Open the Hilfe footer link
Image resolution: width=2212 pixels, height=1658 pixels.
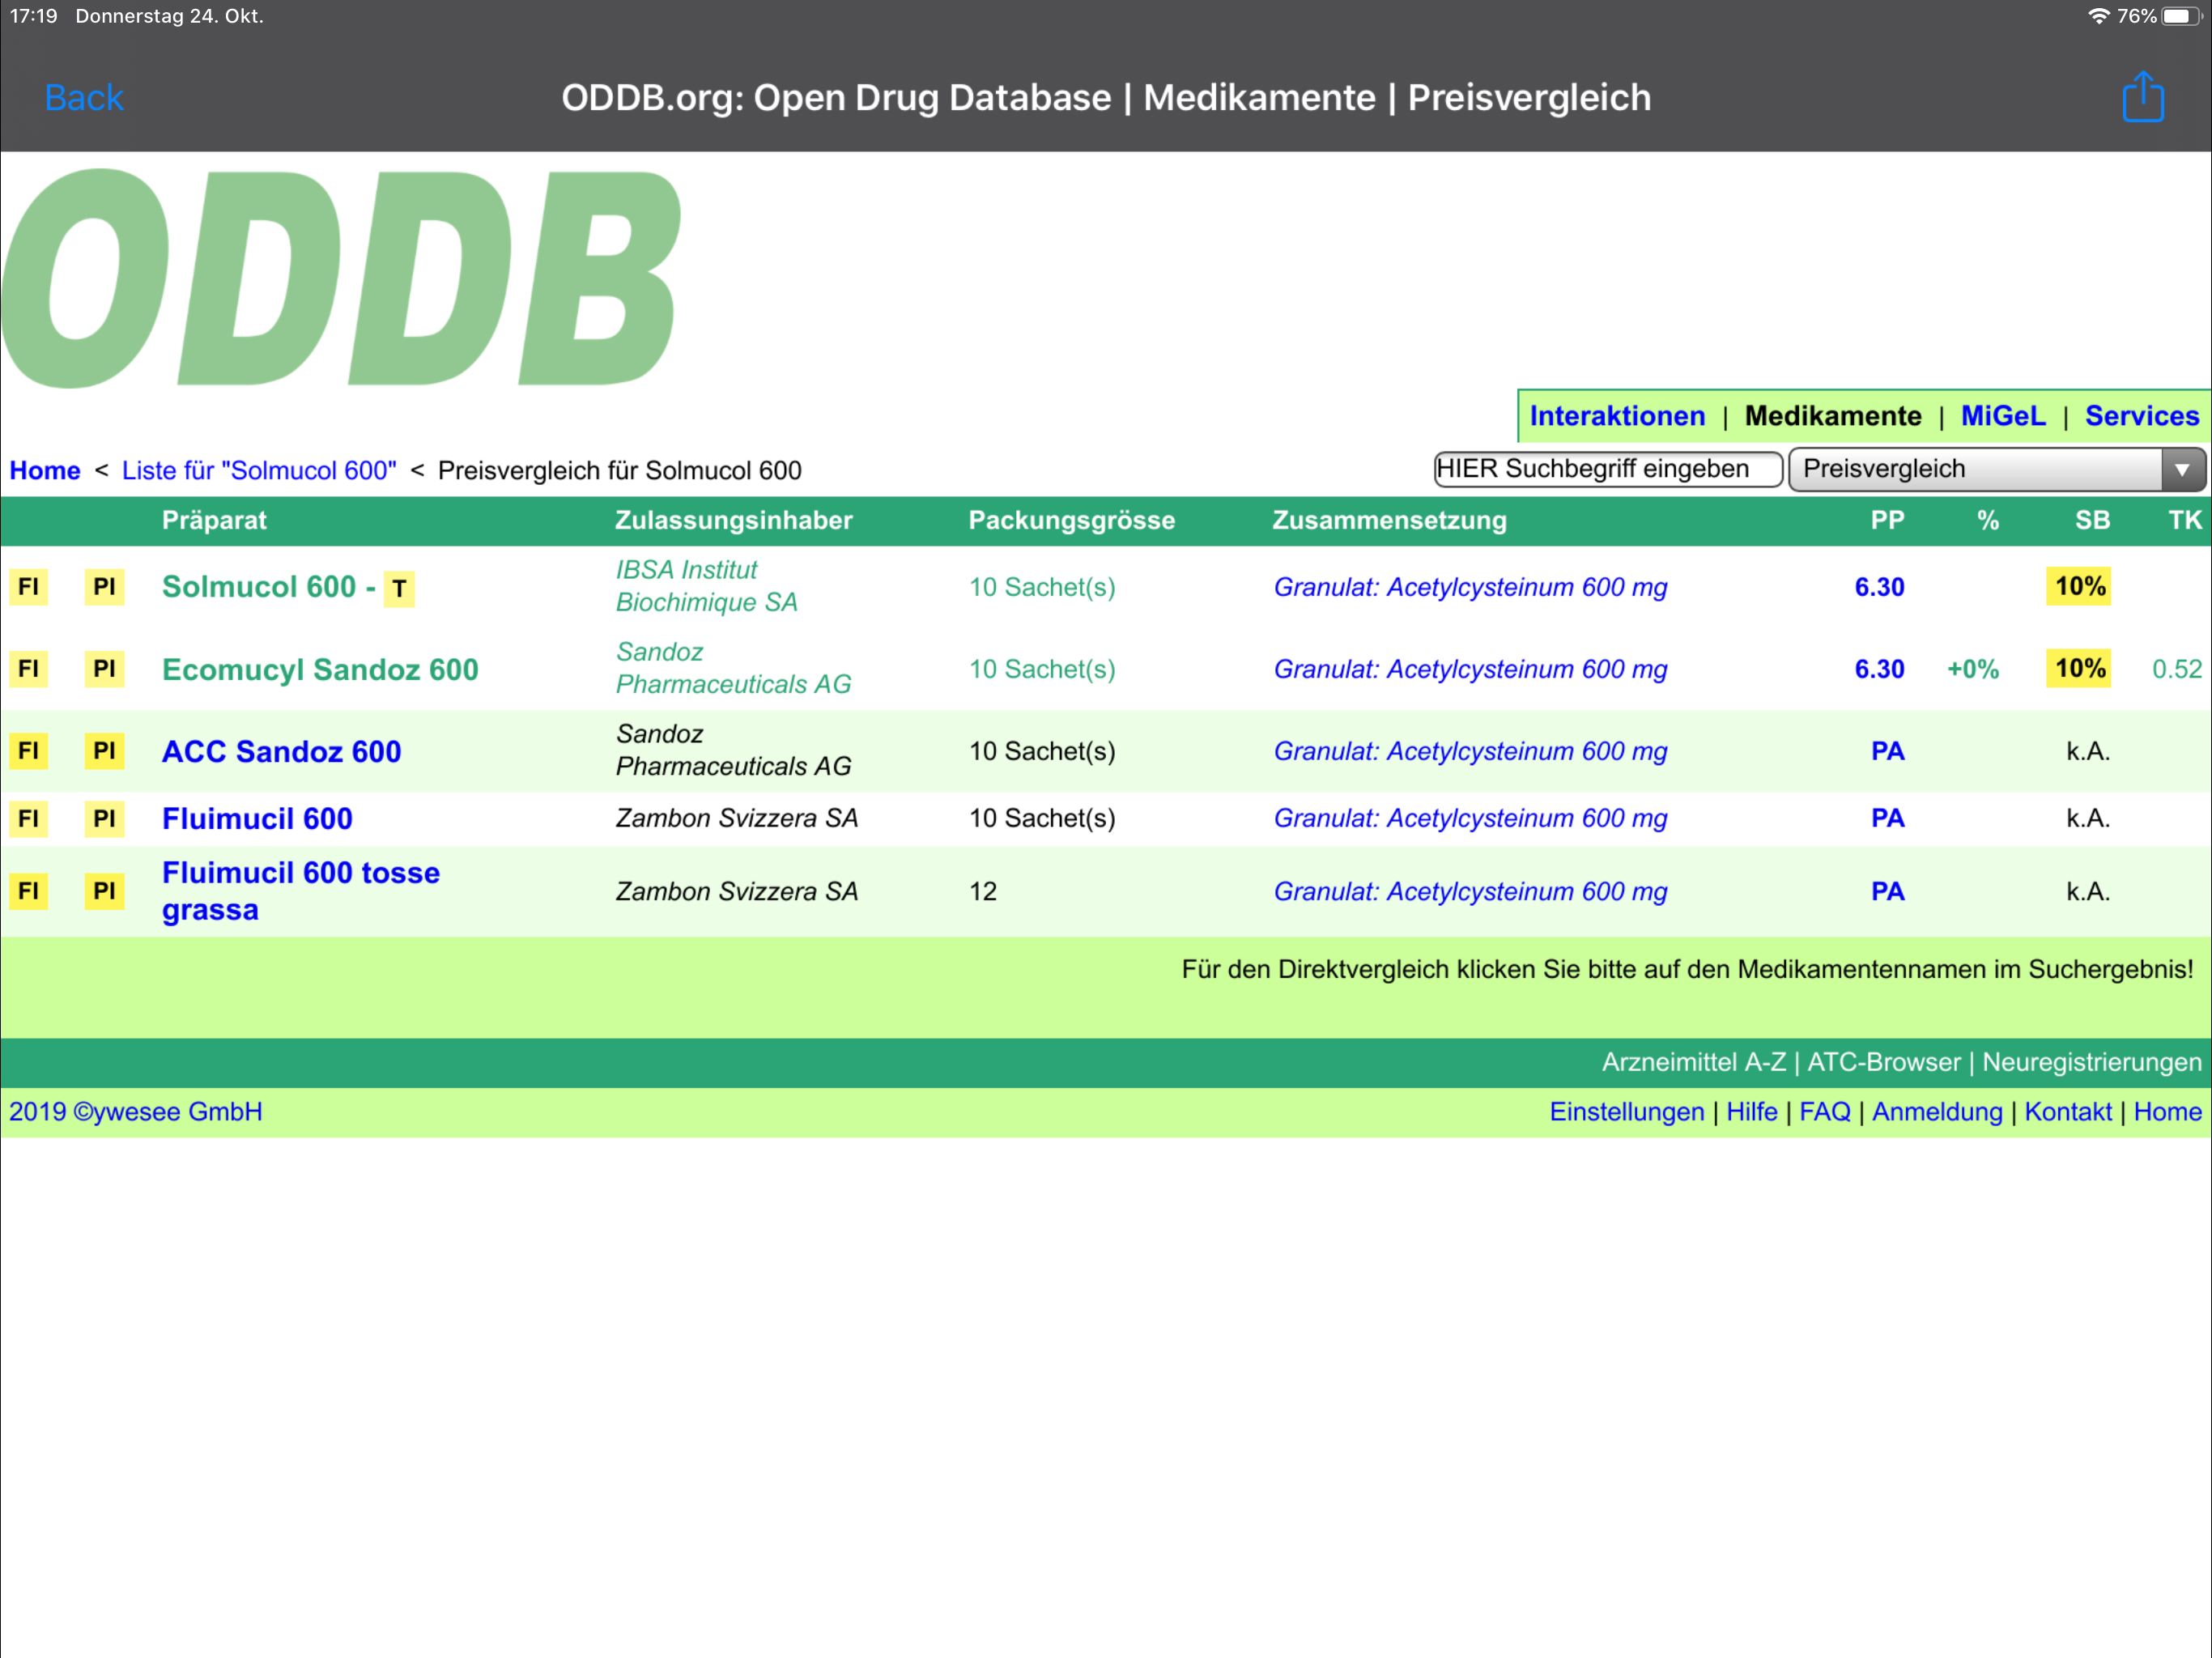pos(1751,1112)
